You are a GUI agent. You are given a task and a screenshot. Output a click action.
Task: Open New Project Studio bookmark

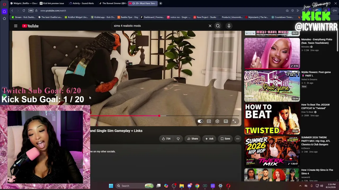205,17
